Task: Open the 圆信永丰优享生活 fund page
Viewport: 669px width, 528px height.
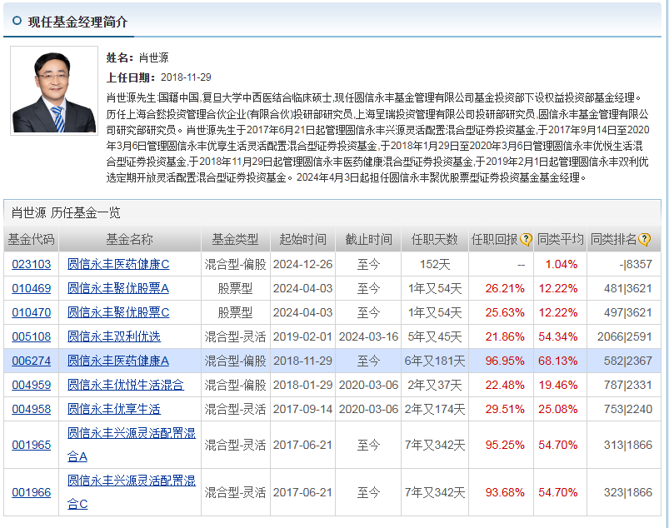Action: point(114,410)
